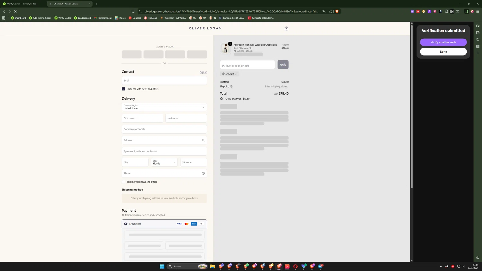This screenshot has width=482, height=271.
Task: Open Windows Start menu
Action: (x=162, y=266)
